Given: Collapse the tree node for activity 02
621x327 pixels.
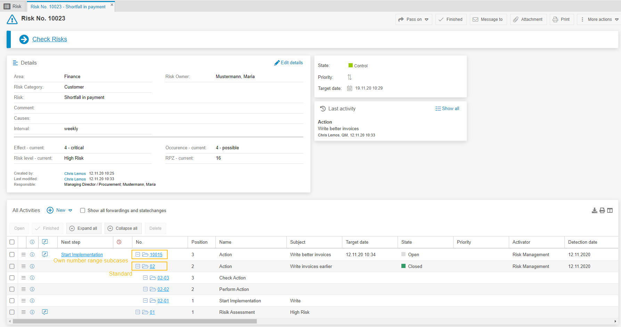Looking at the screenshot, I should click(138, 266).
